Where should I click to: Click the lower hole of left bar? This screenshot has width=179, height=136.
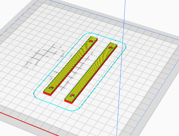[51, 88]
